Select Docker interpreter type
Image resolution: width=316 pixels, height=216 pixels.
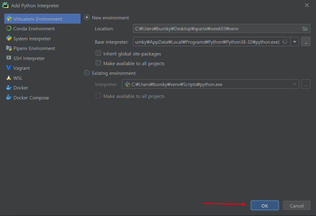[42, 88]
